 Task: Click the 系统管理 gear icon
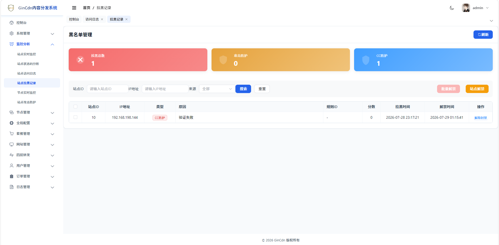point(11,34)
